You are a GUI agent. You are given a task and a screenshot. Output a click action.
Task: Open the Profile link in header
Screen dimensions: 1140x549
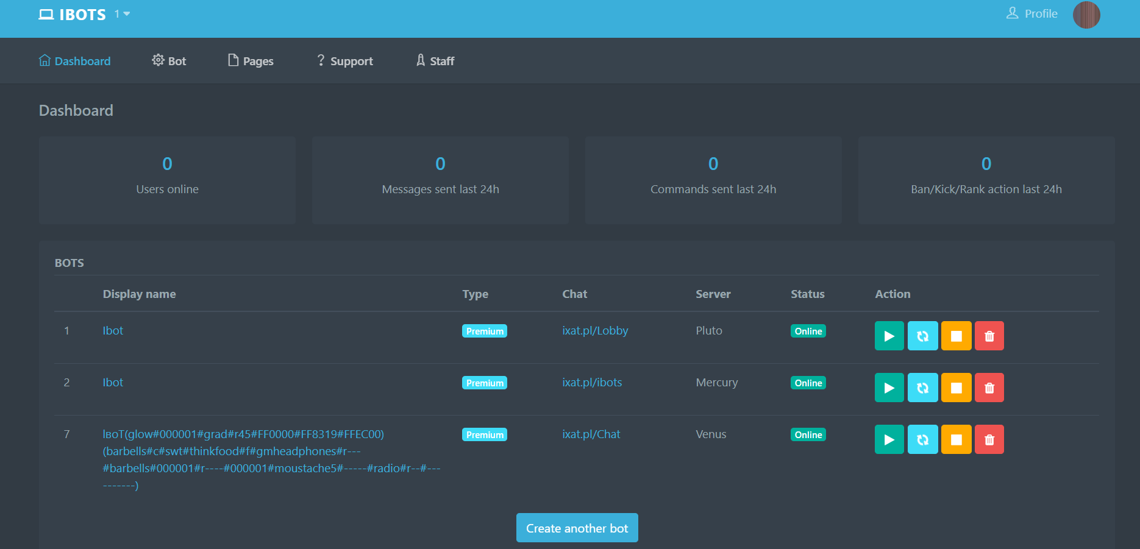click(x=1032, y=14)
